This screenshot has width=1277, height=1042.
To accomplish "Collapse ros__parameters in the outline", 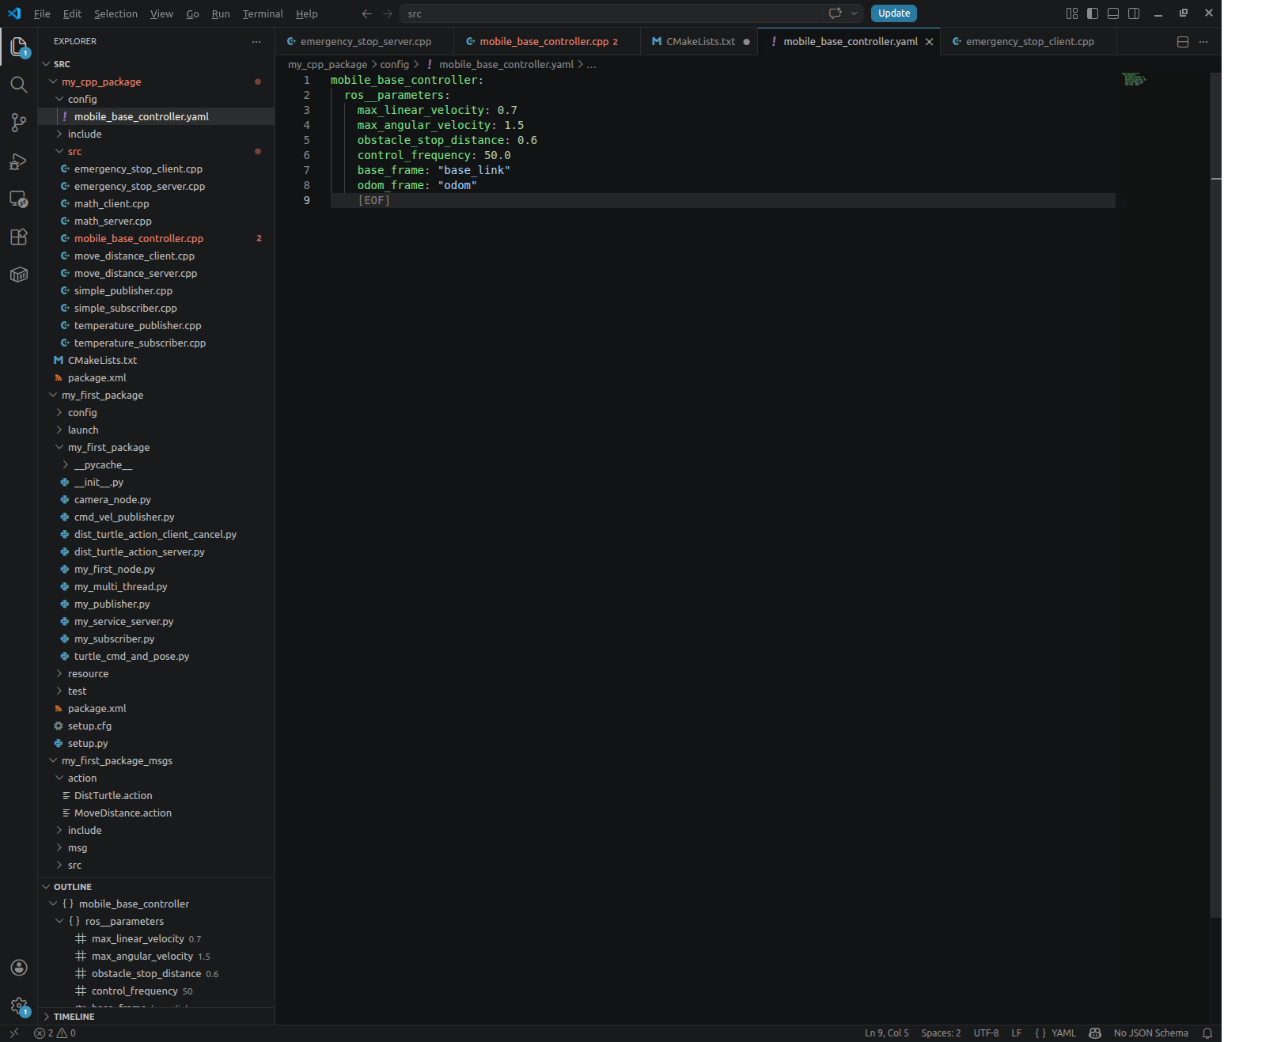I will 59,921.
